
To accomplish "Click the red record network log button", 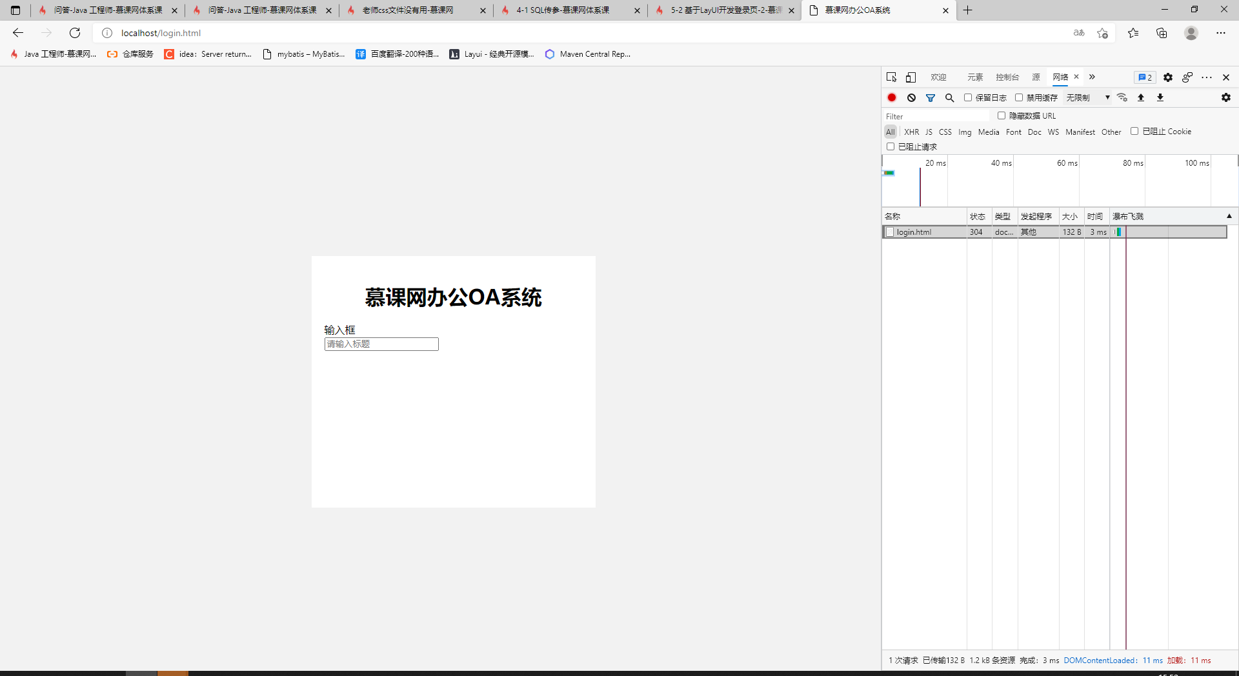I will tap(892, 97).
